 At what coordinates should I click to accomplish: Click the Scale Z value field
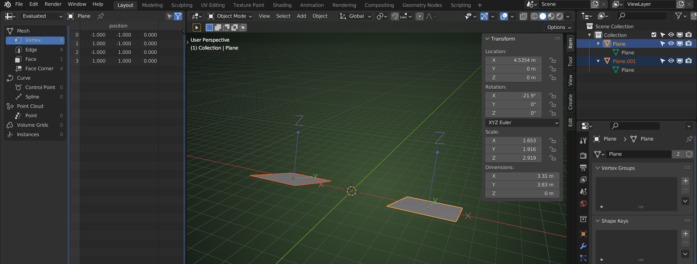(513, 158)
